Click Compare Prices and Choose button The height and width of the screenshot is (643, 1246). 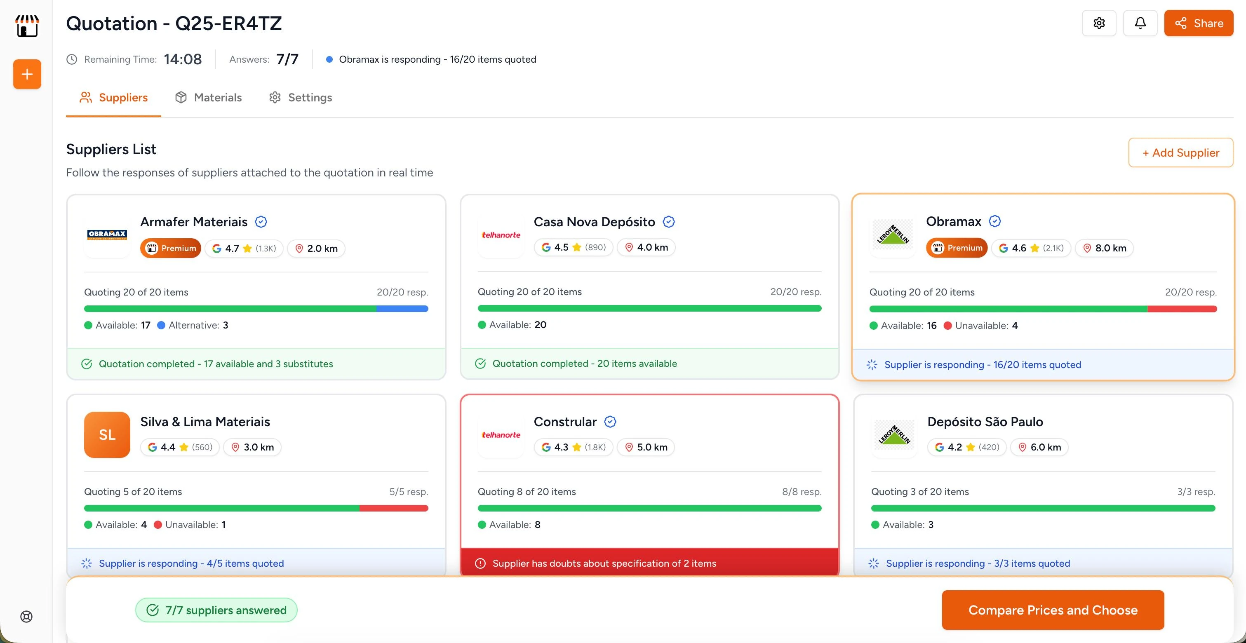[x=1053, y=610]
